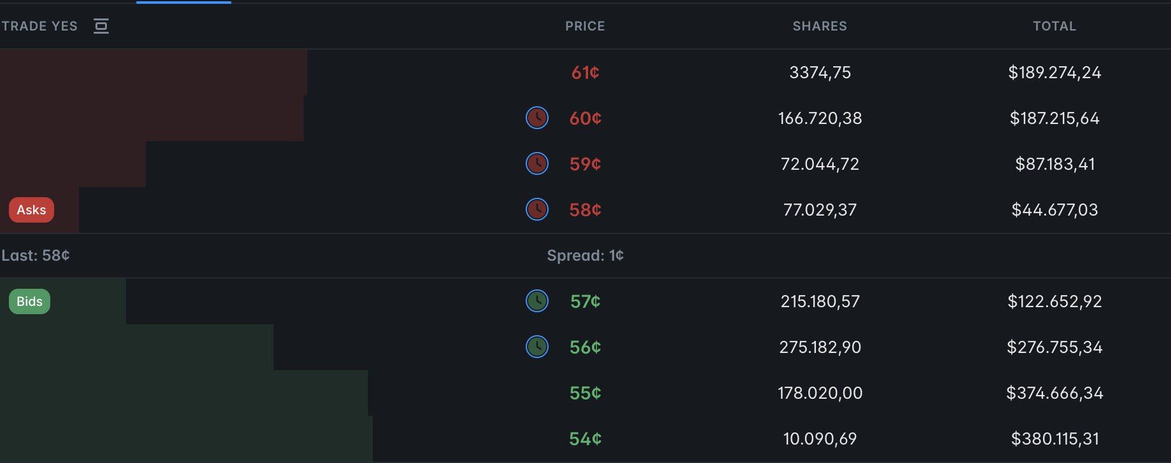Click the clock icon next to 60¢ ask
The height and width of the screenshot is (463, 1171).
pos(537,118)
